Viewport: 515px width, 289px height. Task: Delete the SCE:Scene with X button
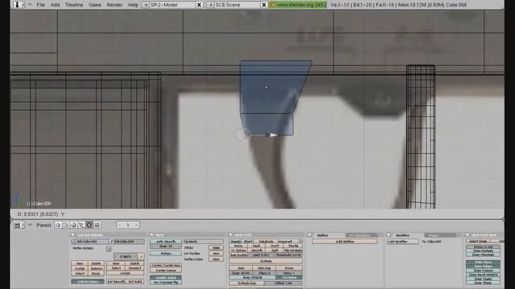pos(264,5)
